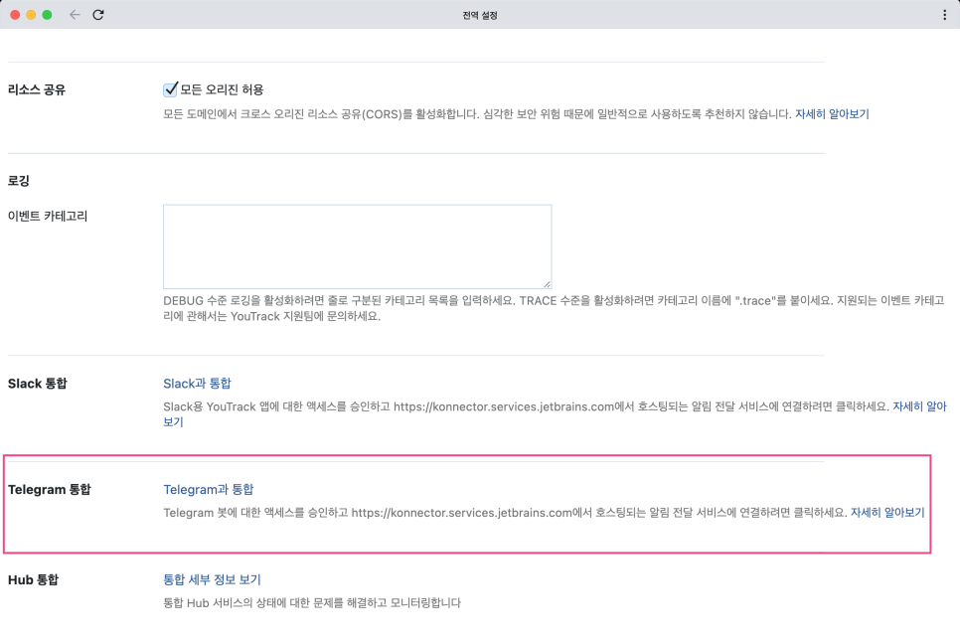This screenshot has width=960, height=640.
Task: Open the 통합 세부 정보 보기 link
Action: pyautogui.click(x=212, y=579)
